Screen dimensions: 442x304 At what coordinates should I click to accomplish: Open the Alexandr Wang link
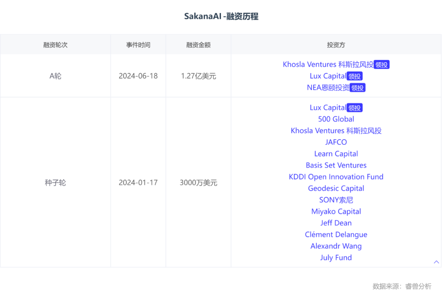(336, 246)
